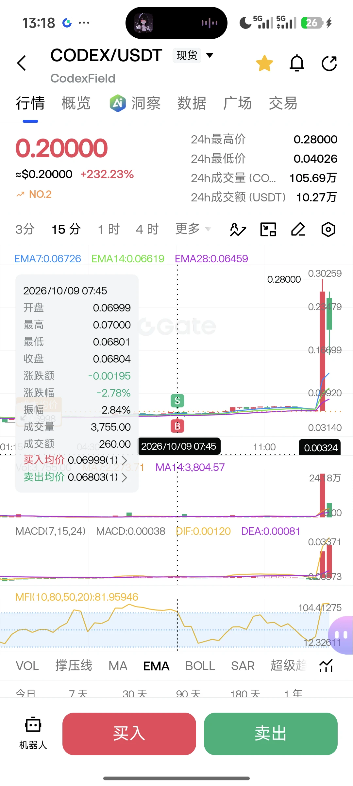This screenshot has height=786, width=353.
Task: Select the 3分 timeframe
Action: [25, 229]
